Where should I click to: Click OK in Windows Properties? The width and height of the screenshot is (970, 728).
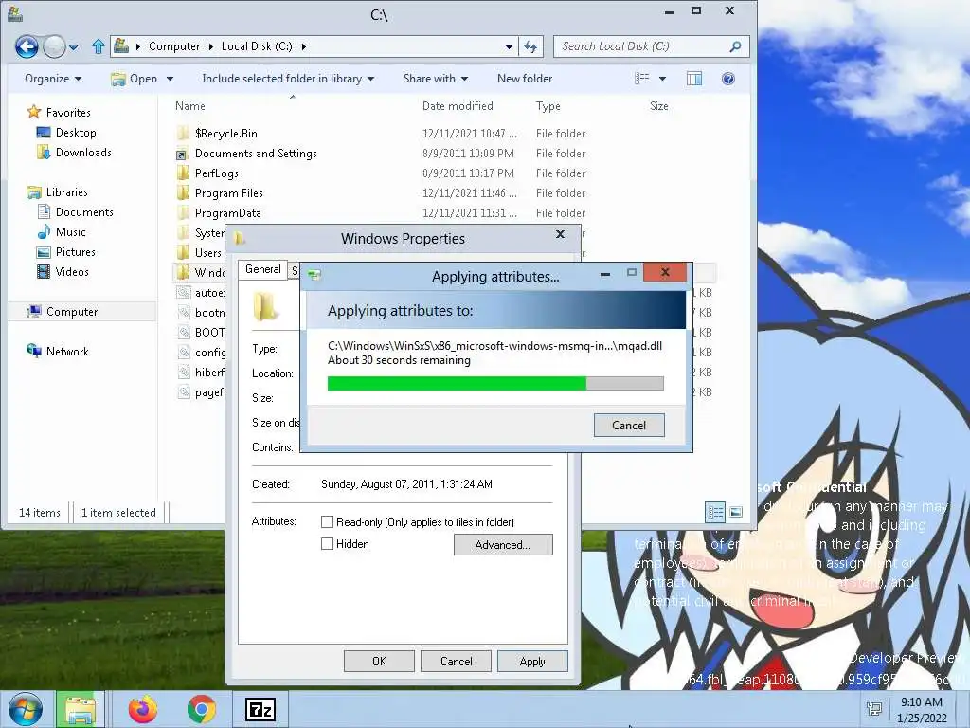click(379, 661)
